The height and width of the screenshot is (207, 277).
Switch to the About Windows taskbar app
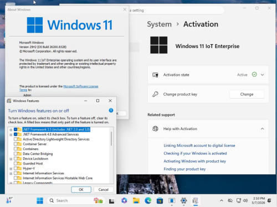coord(172,200)
